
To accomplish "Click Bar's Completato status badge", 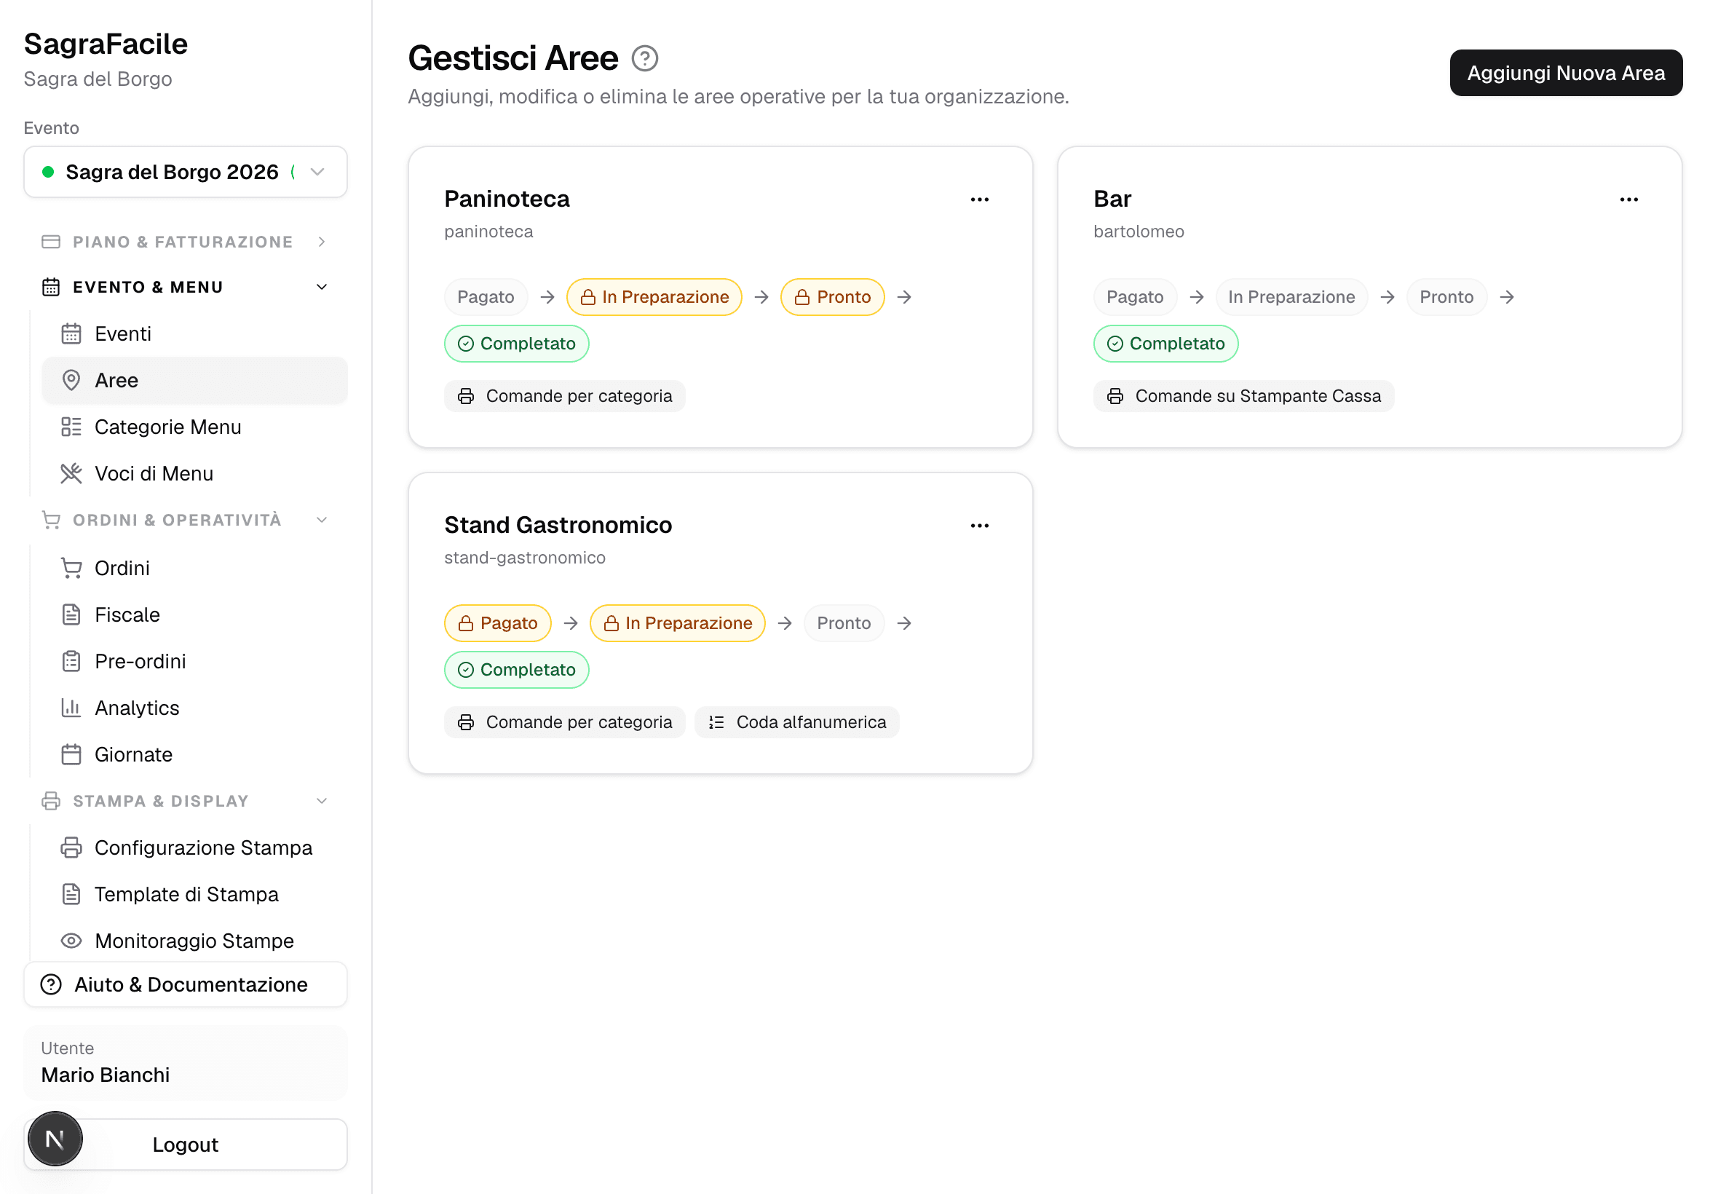I will tap(1165, 344).
